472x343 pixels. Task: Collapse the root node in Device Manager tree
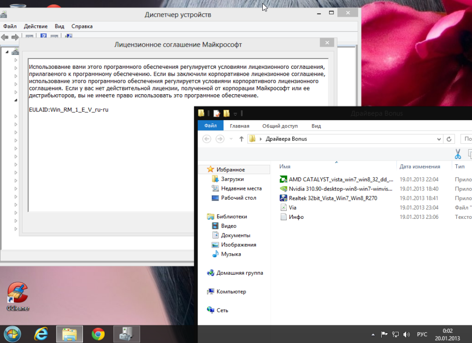pyautogui.click(x=7, y=52)
